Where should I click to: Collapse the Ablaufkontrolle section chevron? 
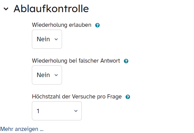pos(6,9)
